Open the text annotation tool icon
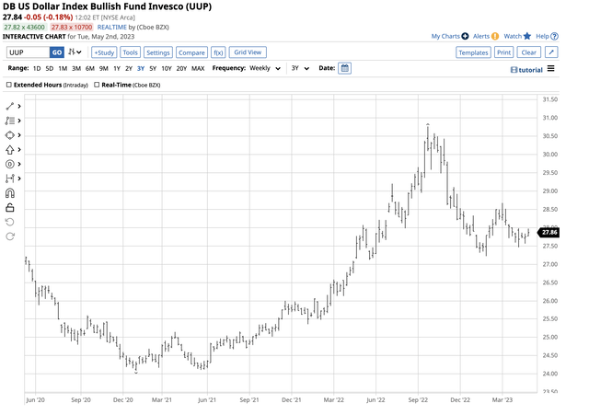 (x=10, y=121)
